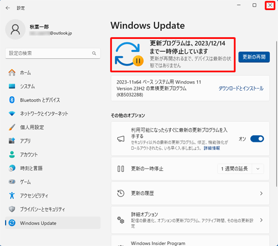Viewport: 278px width, 246px height.
Task: Click the Home house icon
Action: pyautogui.click(x=12, y=72)
